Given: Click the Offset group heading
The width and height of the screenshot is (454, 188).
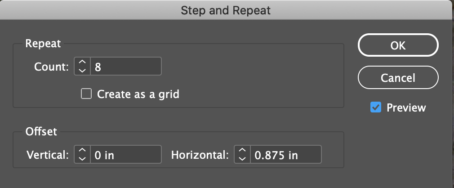Looking at the screenshot, I should 41,131.
